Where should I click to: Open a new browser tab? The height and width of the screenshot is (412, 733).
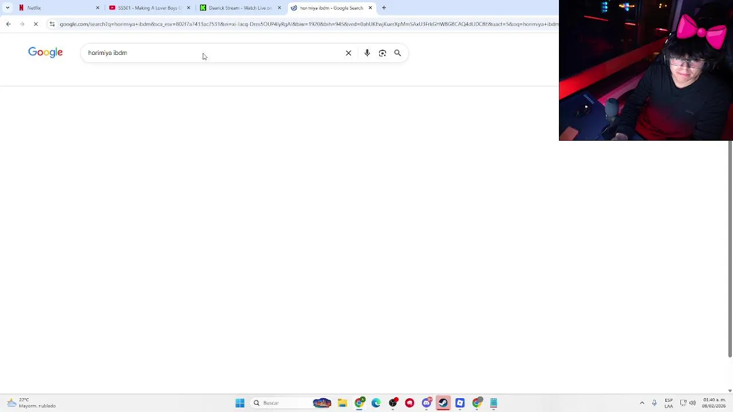coord(384,8)
